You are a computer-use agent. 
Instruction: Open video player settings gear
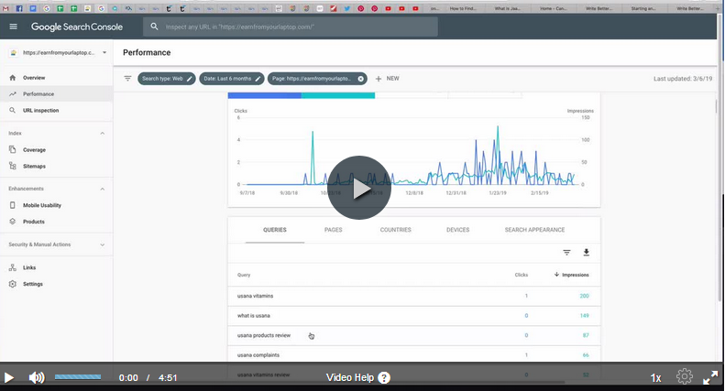point(685,376)
